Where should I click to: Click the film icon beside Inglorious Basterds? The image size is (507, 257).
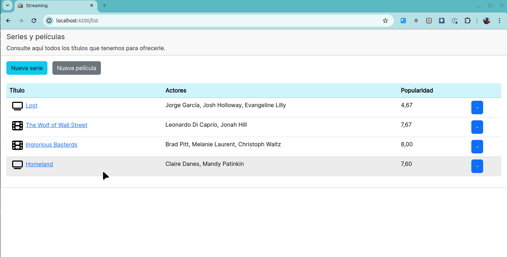[x=17, y=145]
